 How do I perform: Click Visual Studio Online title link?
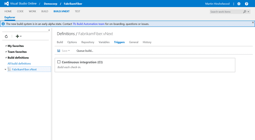[x=23, y=4]
